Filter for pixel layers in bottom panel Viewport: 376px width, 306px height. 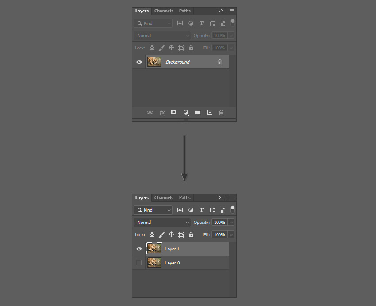pos(180,210)
